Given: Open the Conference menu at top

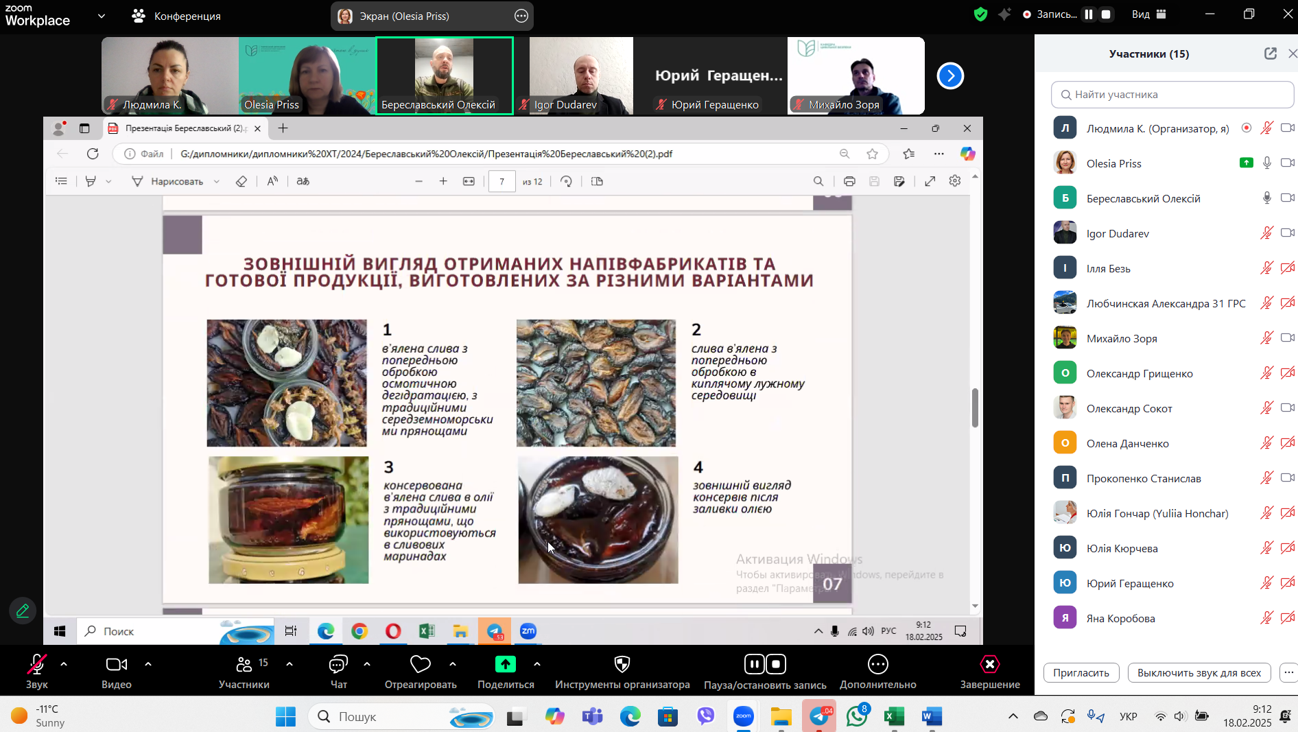Looking at the screenshot, I should click(x=176, y=16).
